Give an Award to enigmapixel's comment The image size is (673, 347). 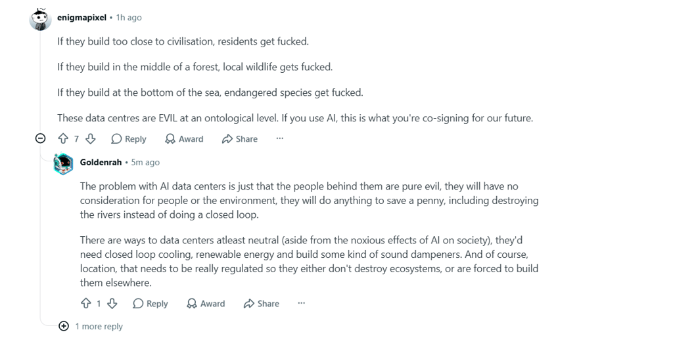pos(185,139)
